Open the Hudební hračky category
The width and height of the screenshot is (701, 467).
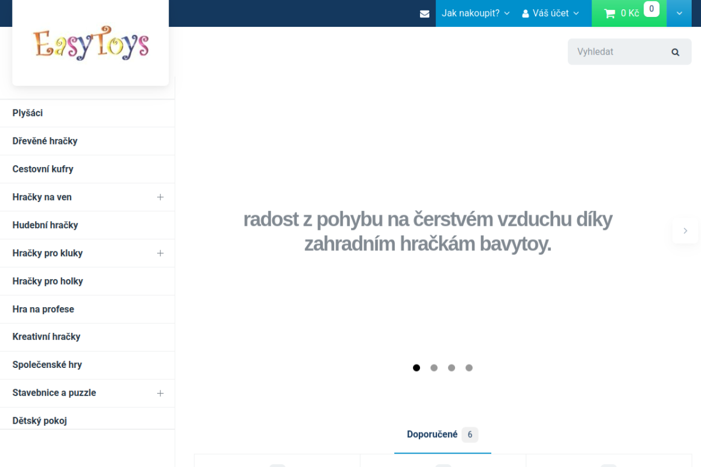45,225
